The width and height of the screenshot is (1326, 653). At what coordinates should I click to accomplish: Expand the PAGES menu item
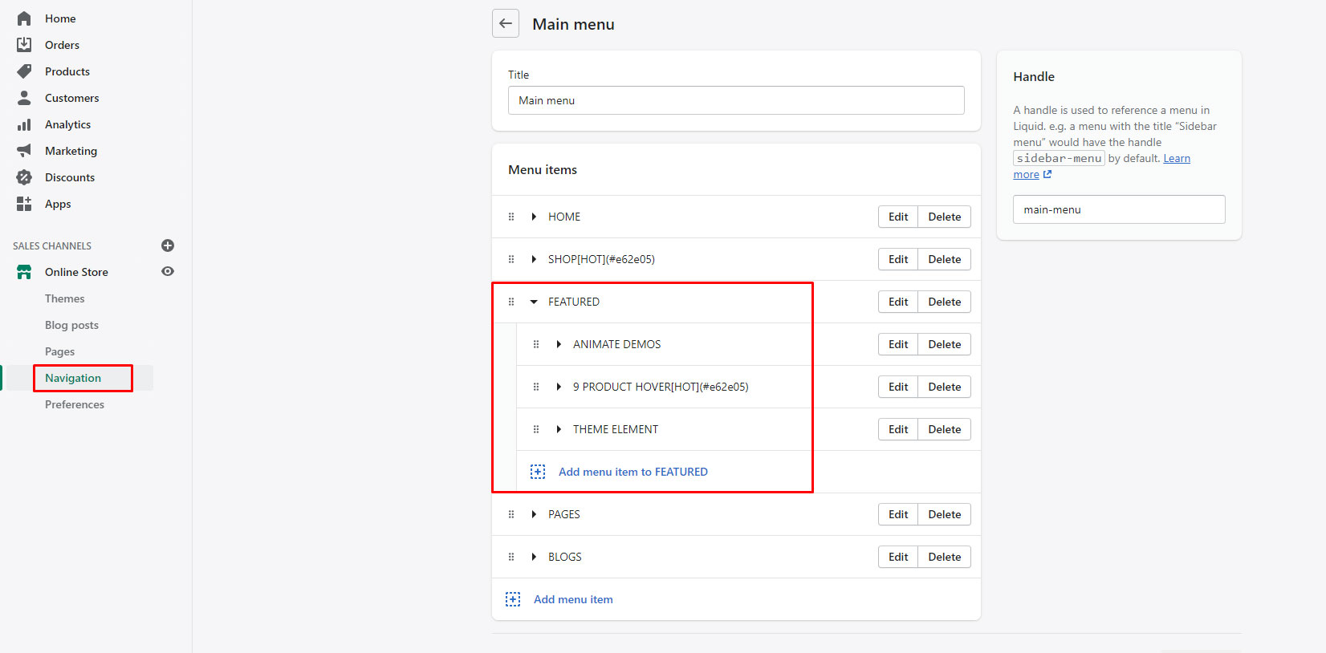(x=534, y=514)
